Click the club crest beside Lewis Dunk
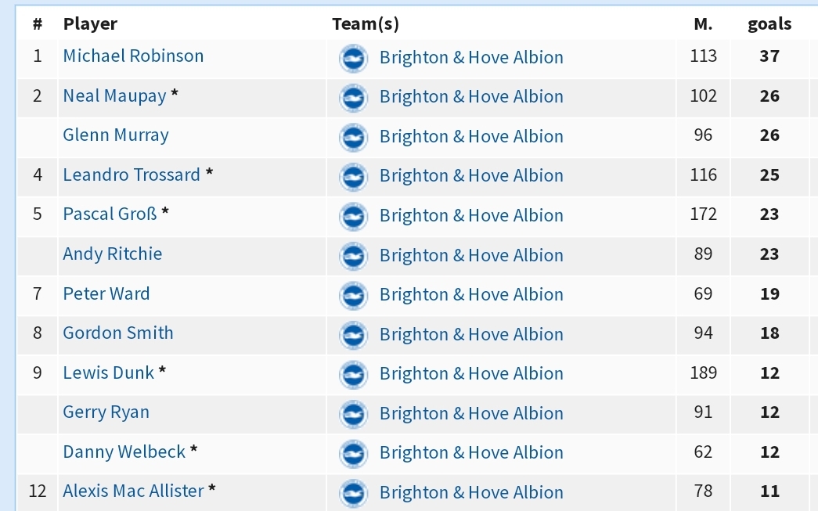Image resolution: width=818 pixels, height=511 pixels. pos(353,374)
